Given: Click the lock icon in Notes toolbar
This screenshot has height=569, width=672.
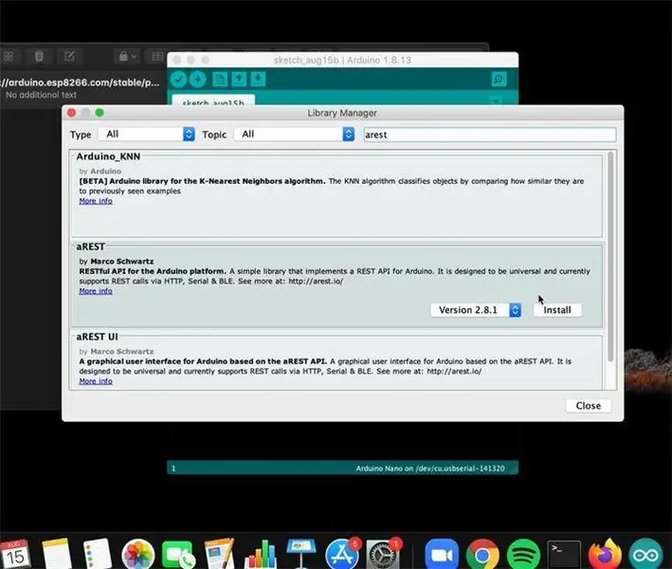Looking at the screenshot, I should click(x=127, y=56).
